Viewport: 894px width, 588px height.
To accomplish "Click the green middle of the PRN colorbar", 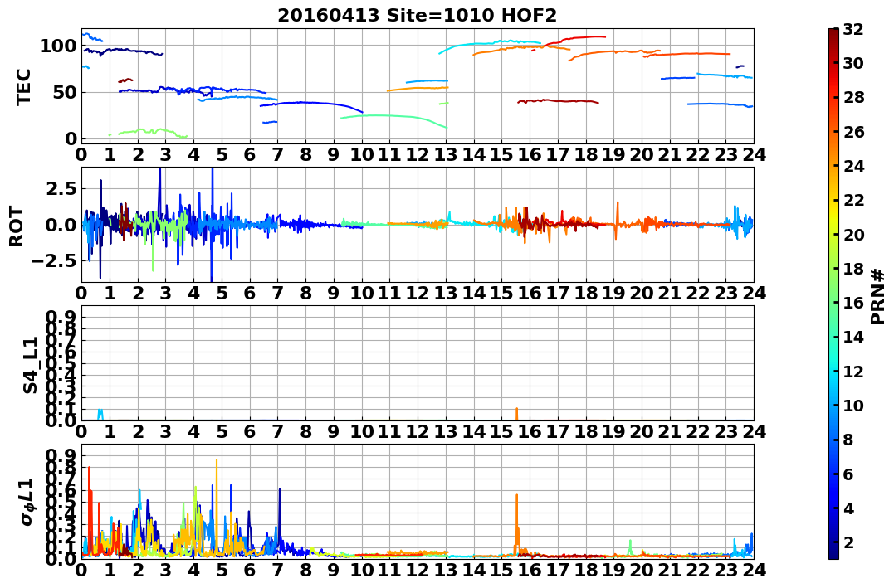I will [x=833, y=294].
